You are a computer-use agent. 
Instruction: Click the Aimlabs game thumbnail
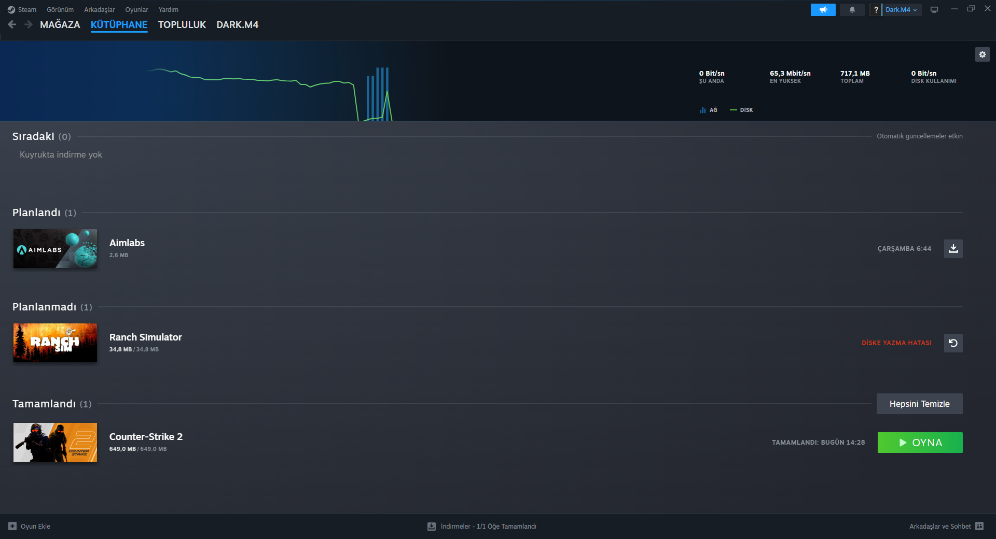55,249
